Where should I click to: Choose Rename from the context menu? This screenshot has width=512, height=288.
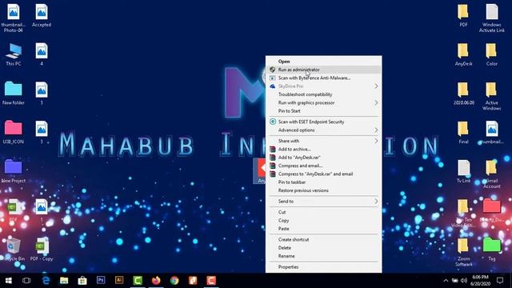click(323, 256)
